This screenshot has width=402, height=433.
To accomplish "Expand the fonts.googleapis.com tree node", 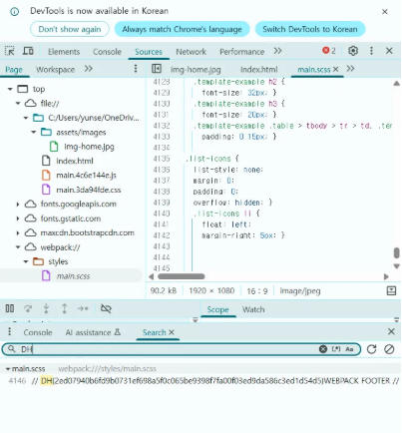I will pos(18,205).
